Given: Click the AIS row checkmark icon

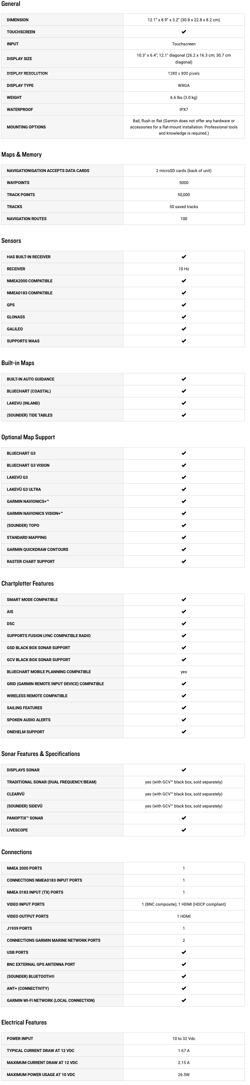Looking at the screenshot, I should 184,612.
